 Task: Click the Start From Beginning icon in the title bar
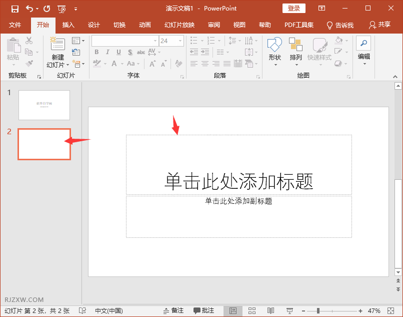point(61,9)
